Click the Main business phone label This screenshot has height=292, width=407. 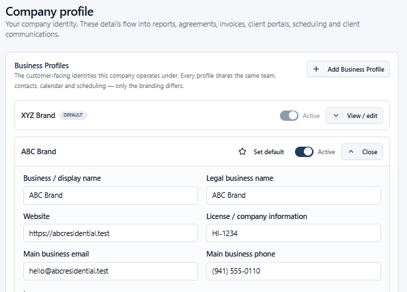240,254
